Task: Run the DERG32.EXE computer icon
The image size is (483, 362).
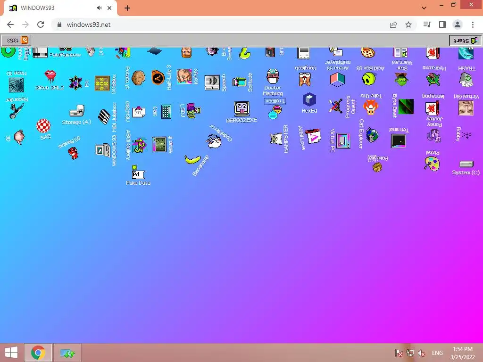Action: point(241,108)
